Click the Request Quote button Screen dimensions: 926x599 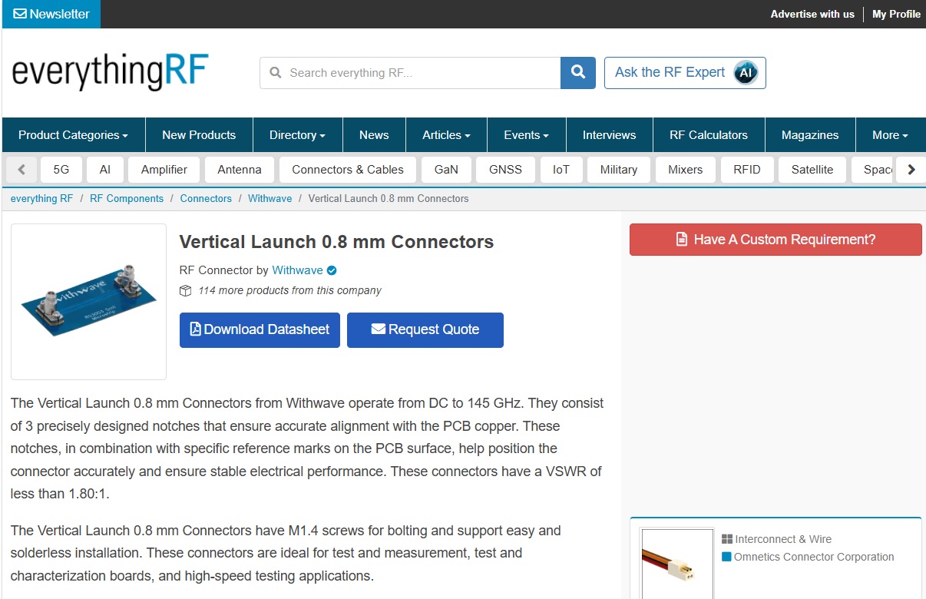pos(425,330)
